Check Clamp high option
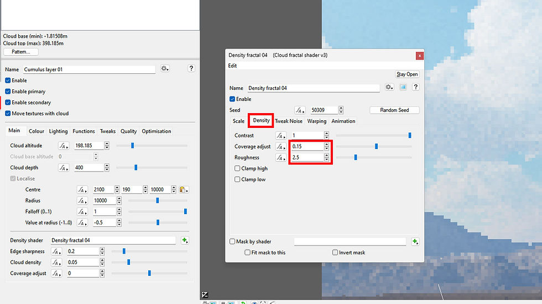Screen dimensions: 542x304 (x=237, y=168)
